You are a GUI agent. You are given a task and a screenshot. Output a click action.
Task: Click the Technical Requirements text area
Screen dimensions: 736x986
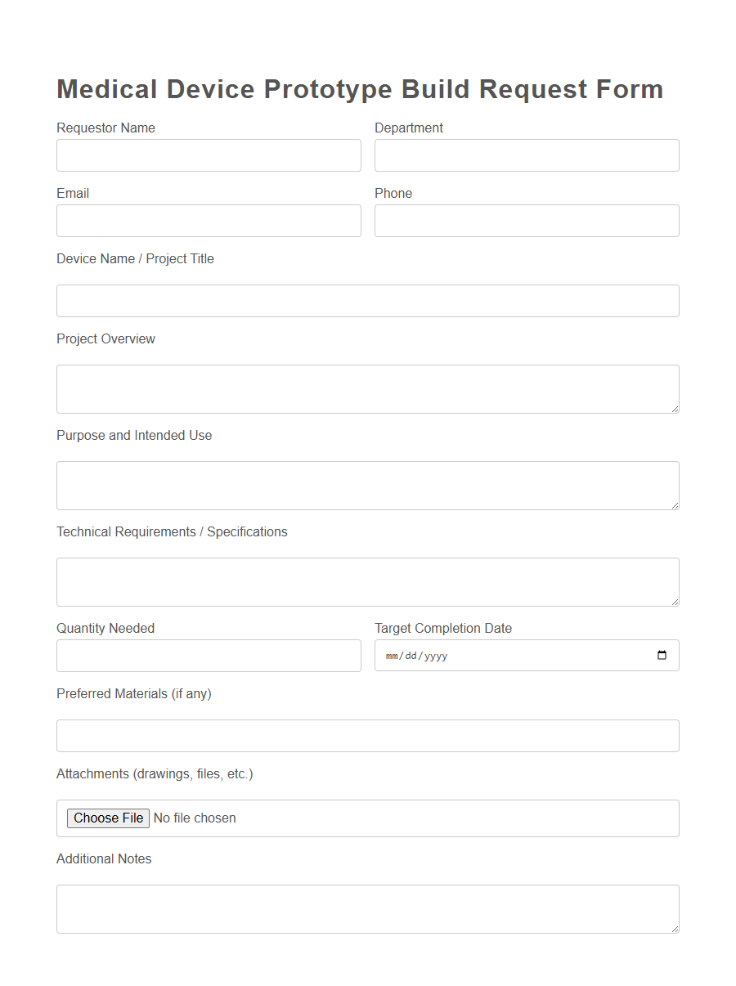point(367,581)
